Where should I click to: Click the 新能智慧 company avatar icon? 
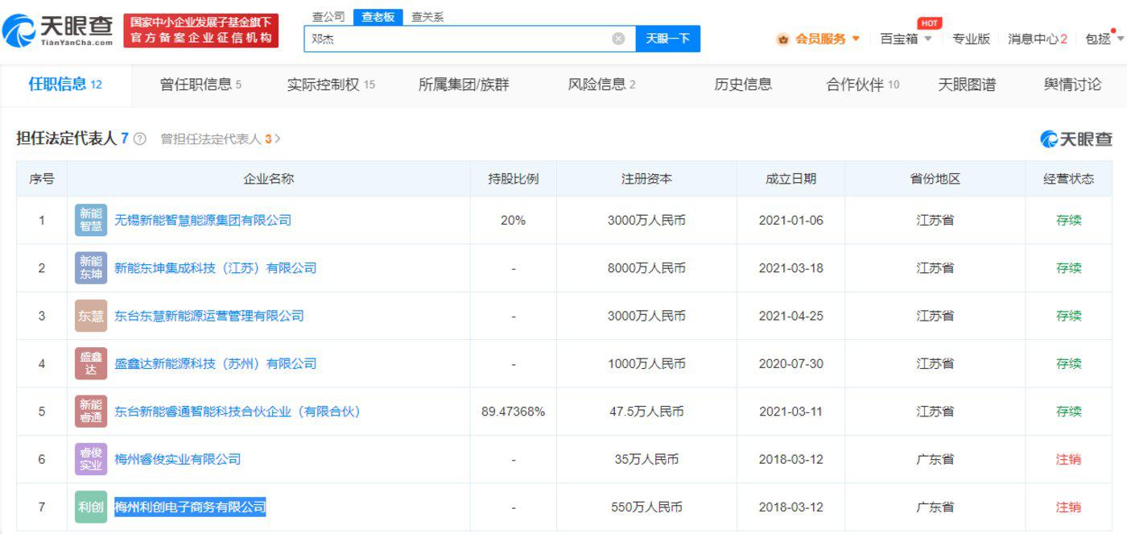pyautogui.click(x=90, y=219)
